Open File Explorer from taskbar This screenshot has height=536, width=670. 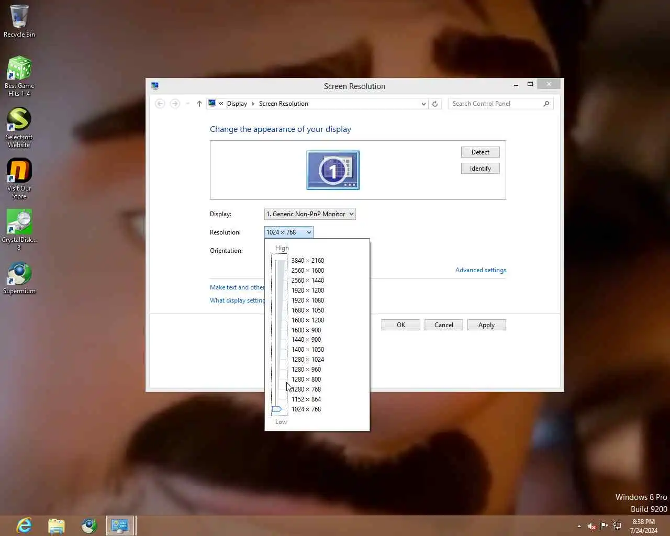pos(57,526)
